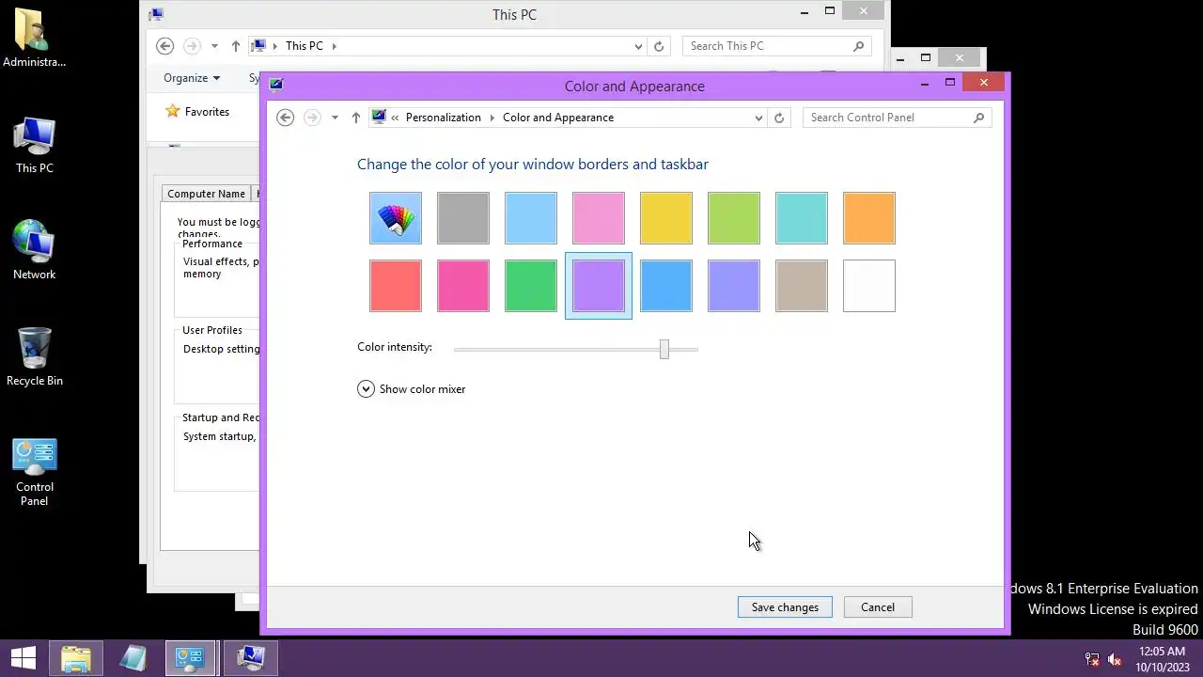The height and width of the screenshot is (677, 1203).
Task: Choose the coral red color swatch
Action: click(396, 286)
